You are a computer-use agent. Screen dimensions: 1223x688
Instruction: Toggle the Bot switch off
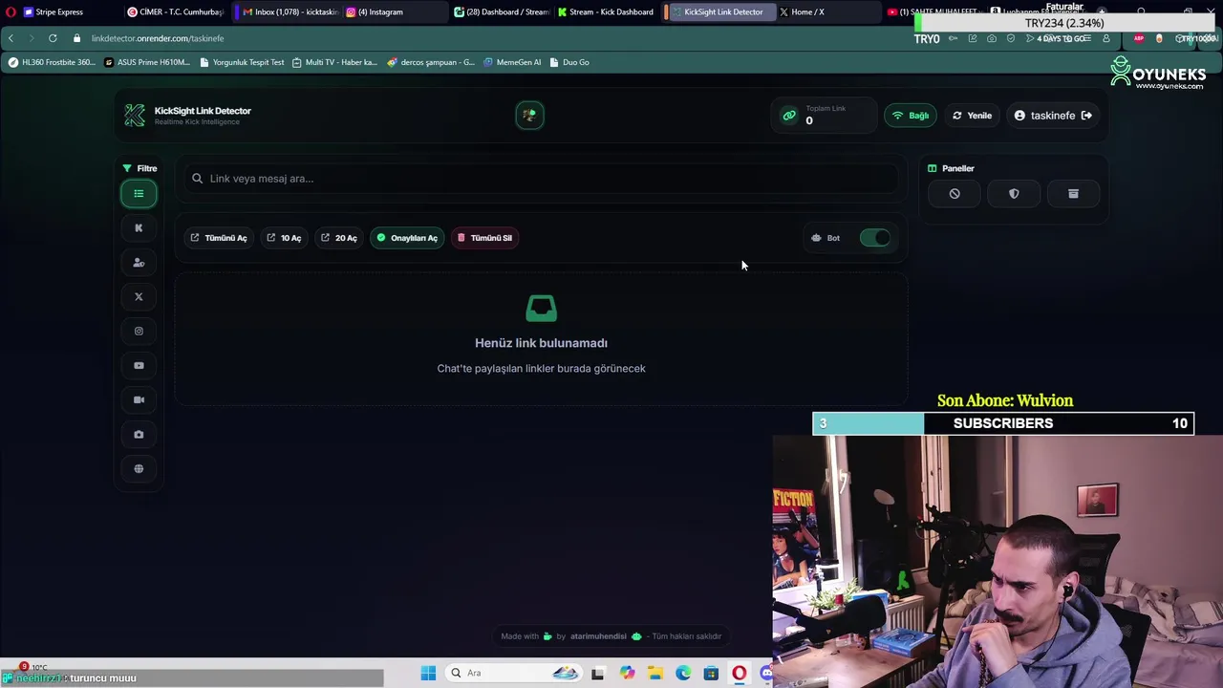[874, 238]
